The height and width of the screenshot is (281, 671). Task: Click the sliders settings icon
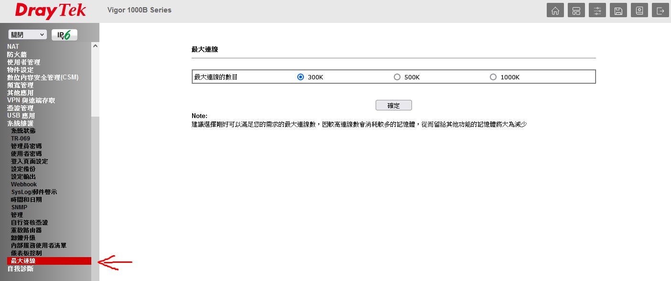point(597,11)
